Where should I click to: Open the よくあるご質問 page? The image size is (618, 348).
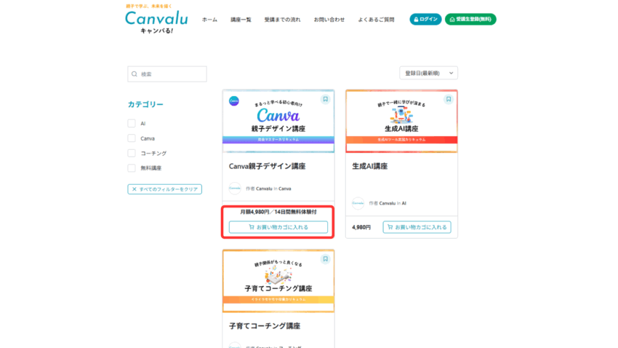tap(376, 20)
